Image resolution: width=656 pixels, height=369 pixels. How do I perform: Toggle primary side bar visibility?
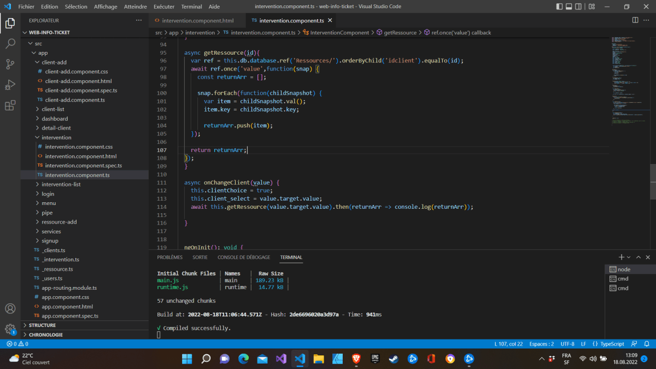click(x=559, y=7)
